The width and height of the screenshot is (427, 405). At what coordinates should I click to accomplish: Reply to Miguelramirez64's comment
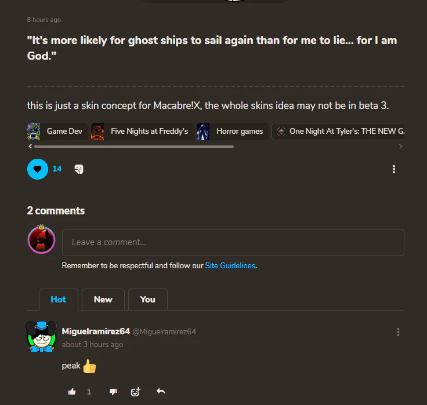tap(161, 391)
